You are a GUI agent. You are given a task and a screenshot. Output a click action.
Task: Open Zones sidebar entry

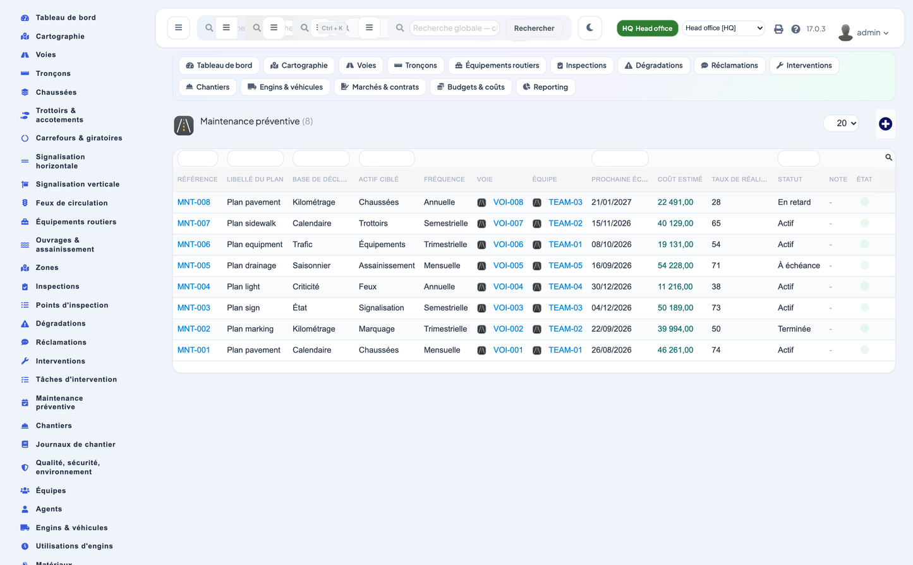coord(47,267)
